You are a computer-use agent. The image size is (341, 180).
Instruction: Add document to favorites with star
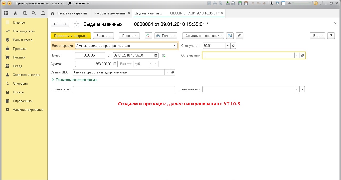(76, 24)
